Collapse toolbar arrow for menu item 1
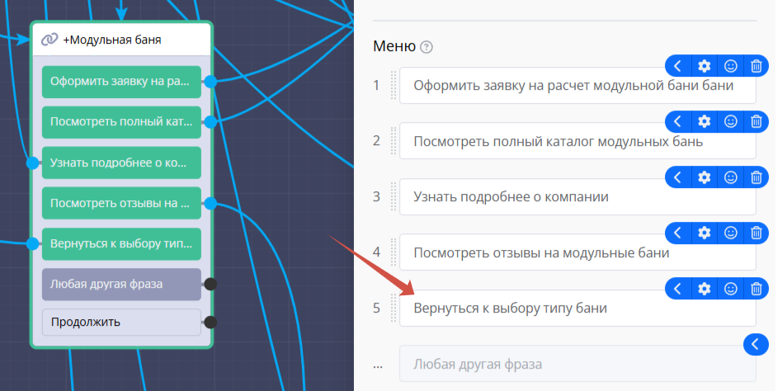 point(677,66)
